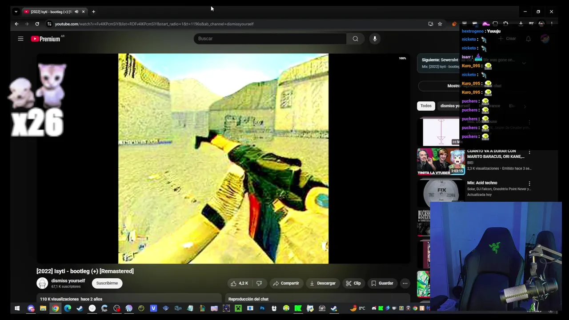Click the Reproducción del chat header

tap(248, 299)
